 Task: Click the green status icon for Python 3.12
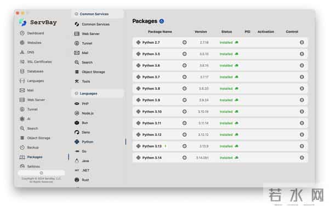pos(236,135)
